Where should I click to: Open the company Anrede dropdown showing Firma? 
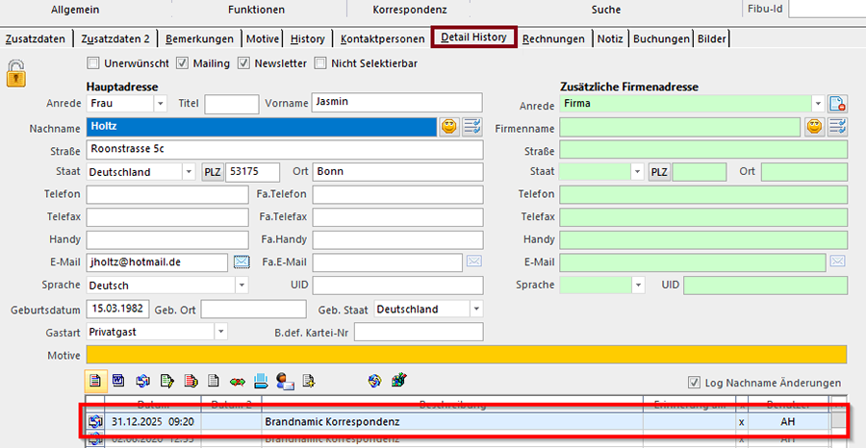(x=818, y=103)
